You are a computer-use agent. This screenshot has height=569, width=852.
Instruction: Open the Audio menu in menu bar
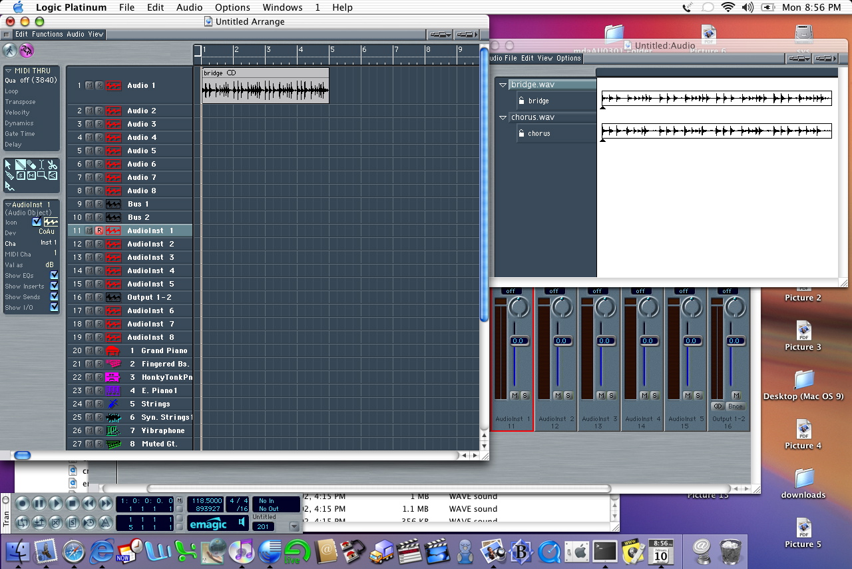tap(189, 7)
